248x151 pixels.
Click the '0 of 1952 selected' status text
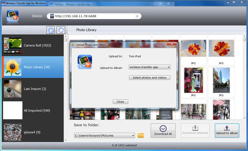[x=124, y=145]
